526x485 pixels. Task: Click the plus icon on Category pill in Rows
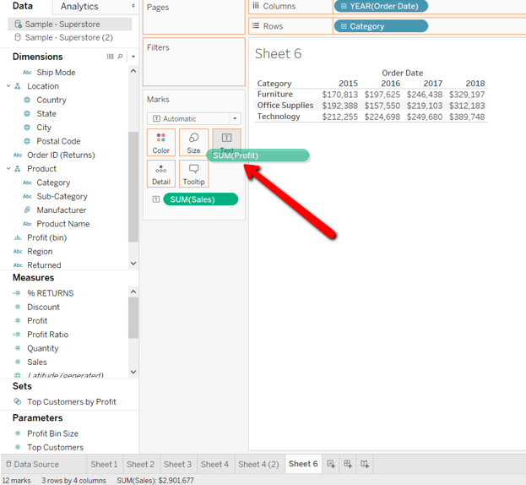pos(344,26)
